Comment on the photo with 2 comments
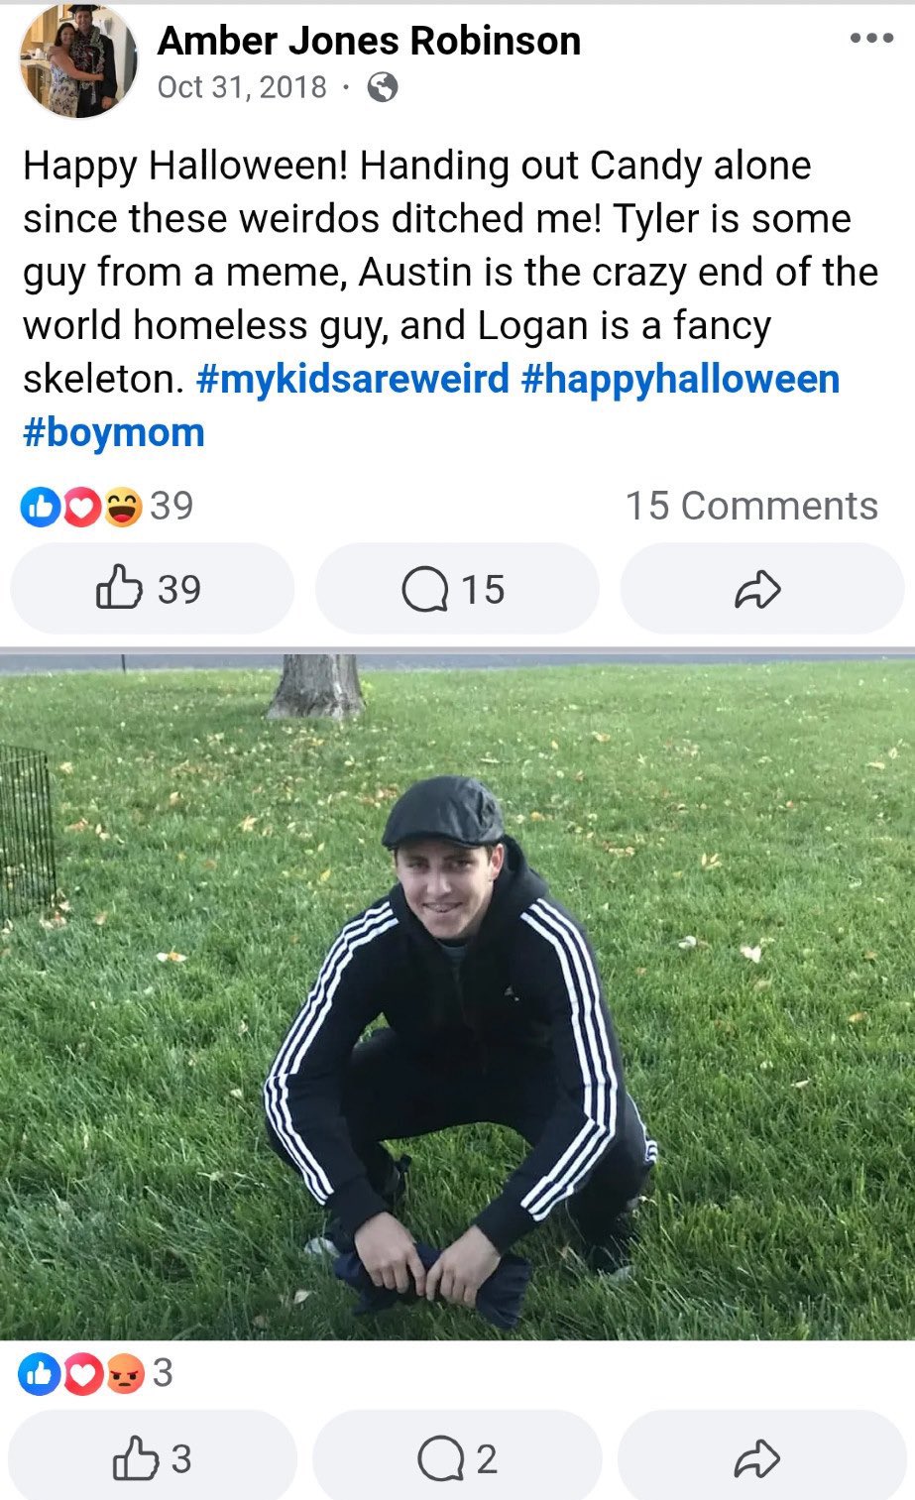 [x=457, y=1458]
